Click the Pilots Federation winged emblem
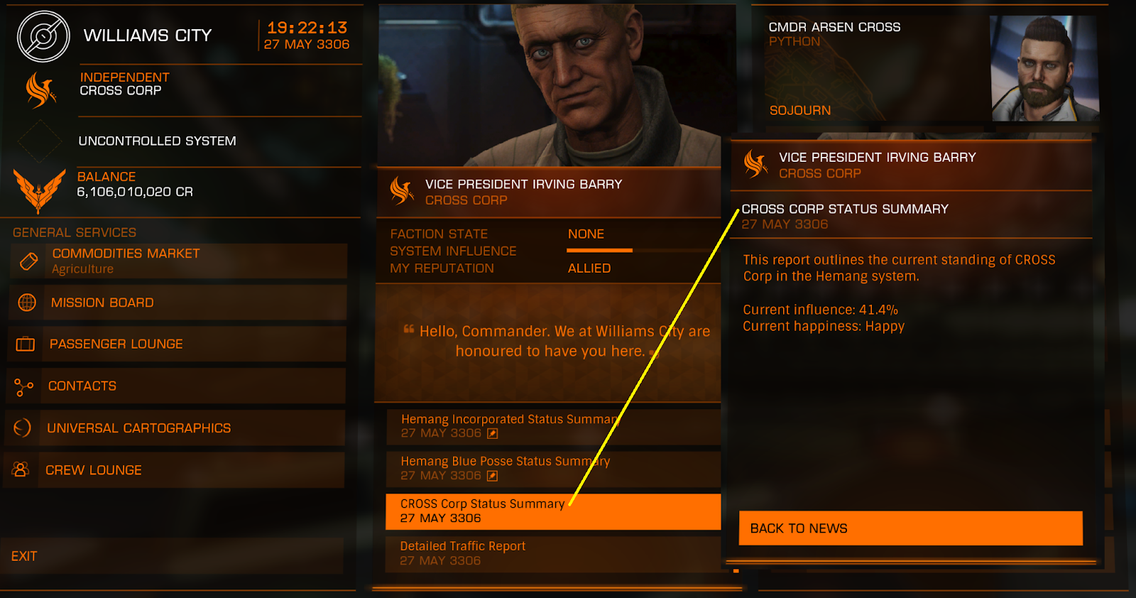Screen dimensions: 1136x598 click(40, 191)
